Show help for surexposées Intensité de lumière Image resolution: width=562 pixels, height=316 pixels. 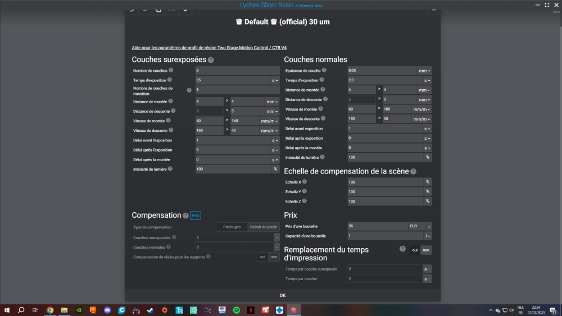click(x=170, y=168)
